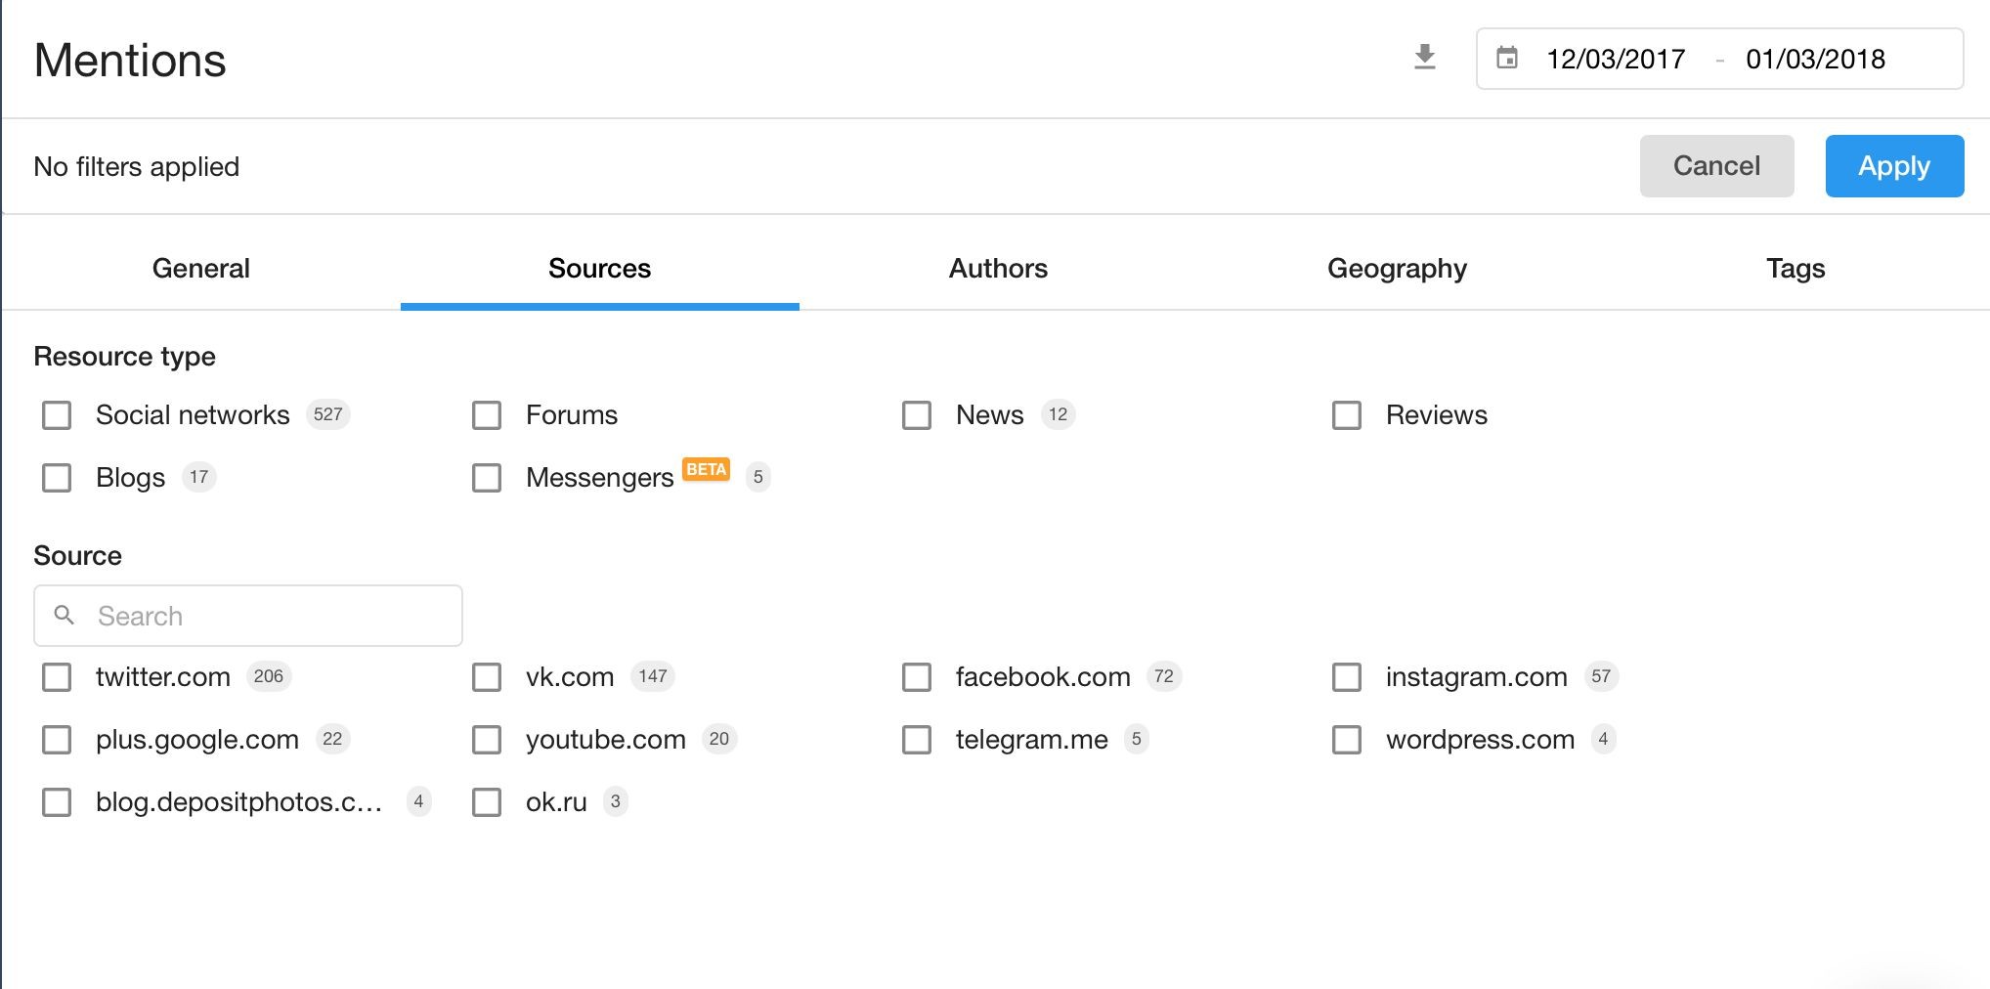Click the 'Source' section heading
Viewport: 1990px width, 989px height.
[78, 556]
